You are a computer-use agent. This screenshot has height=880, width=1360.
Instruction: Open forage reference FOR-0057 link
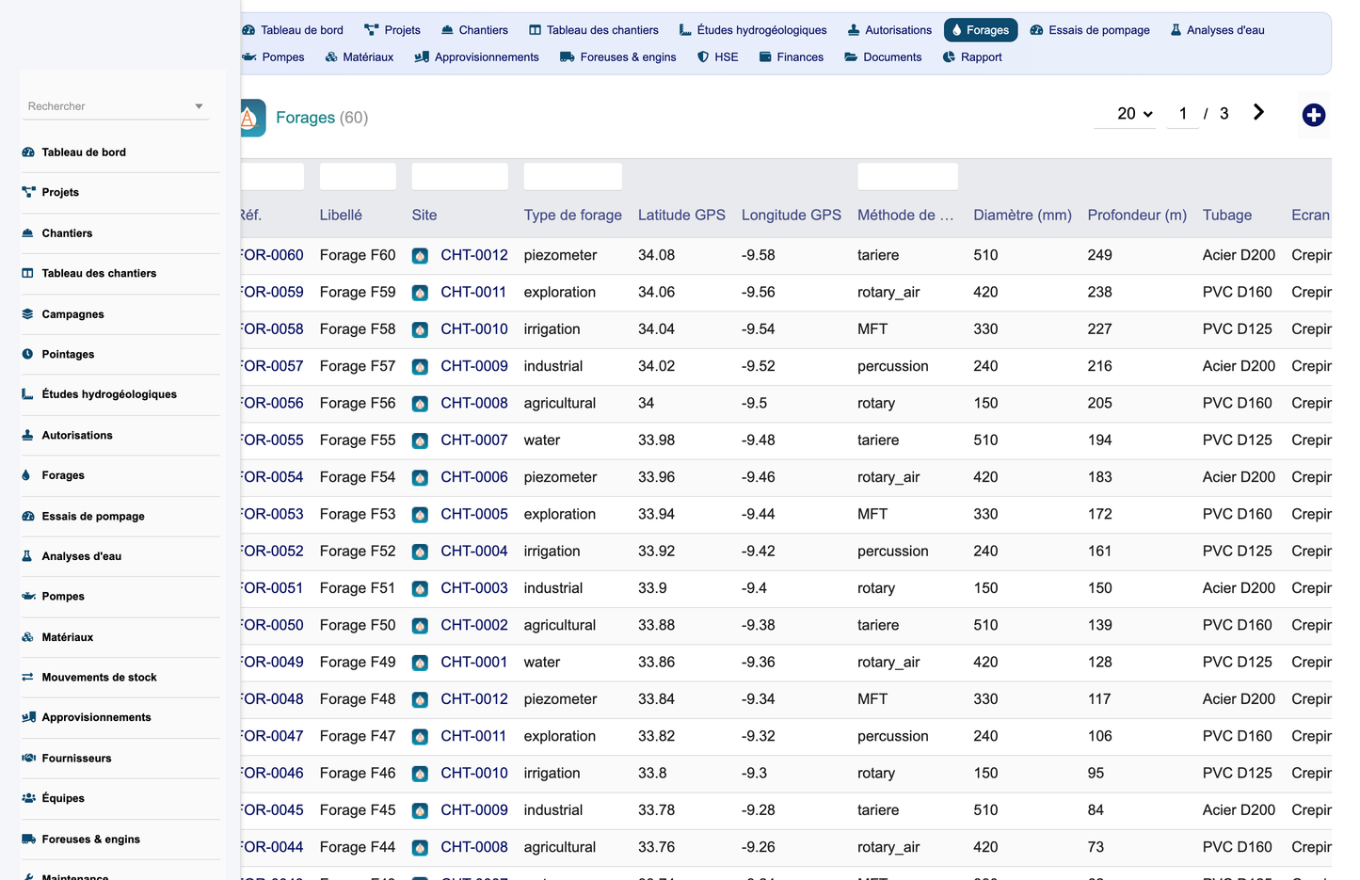272,366
